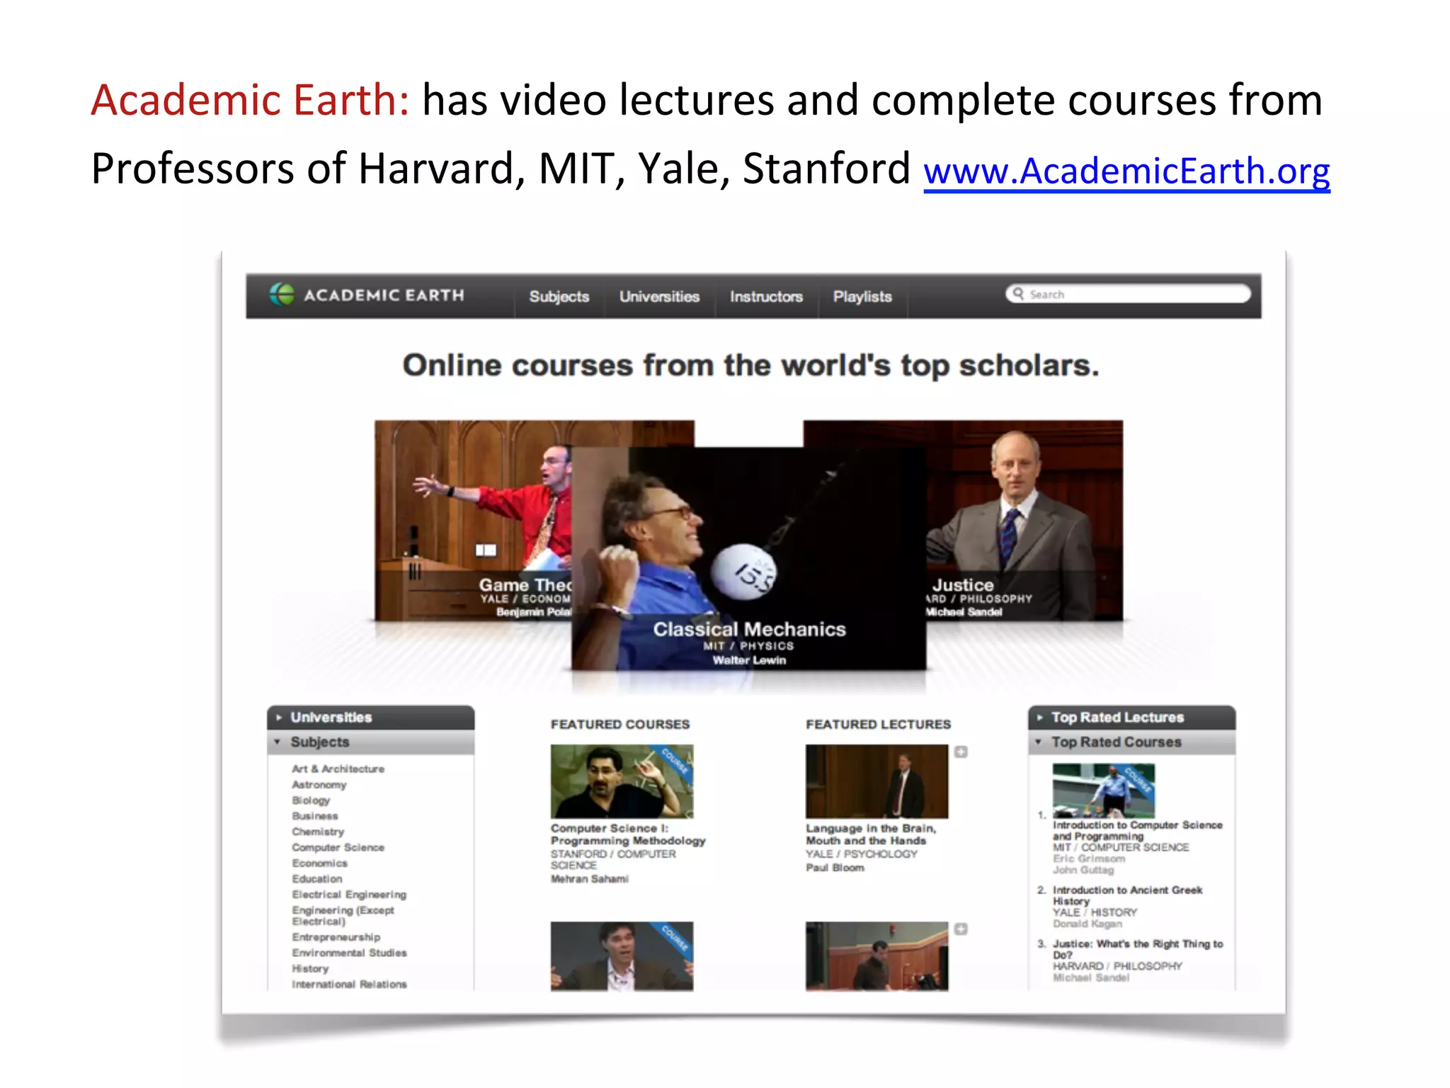Select the Justice Philosophy course banner
Image resolution: width=1450 pixels, height=1088 pixels.
pos(1024,521)
